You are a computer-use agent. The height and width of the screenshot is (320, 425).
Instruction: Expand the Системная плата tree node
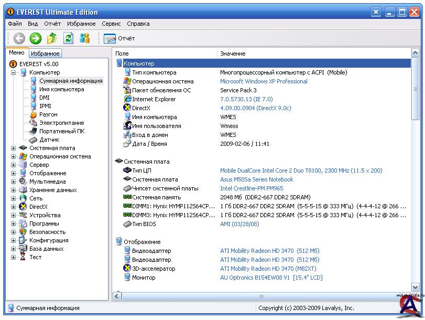click(x=14, y=148)
